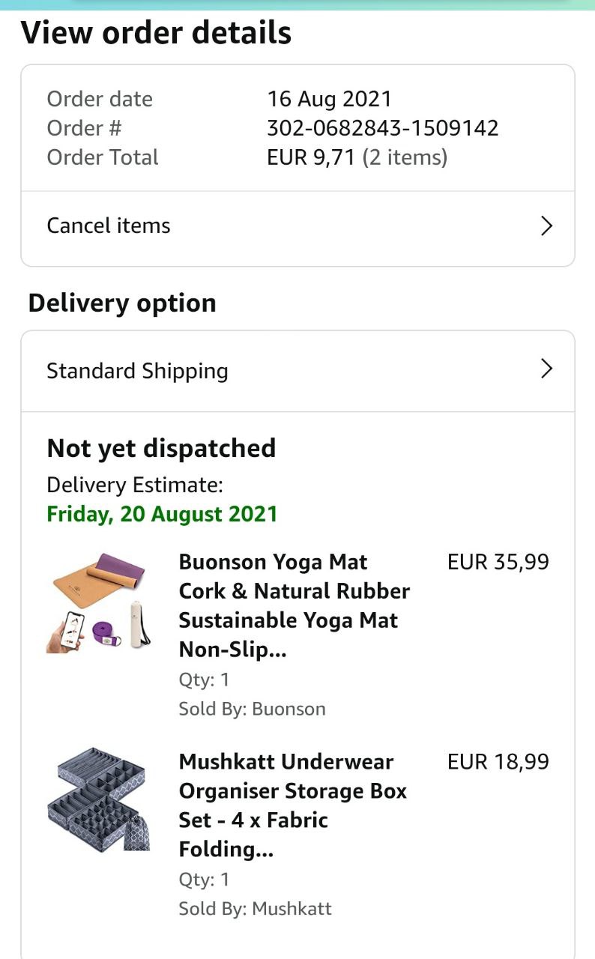The width and height of the screenshot is (595, 959).
Task: Select the order number 302-0682843-1509142
Action: (382, 128)
